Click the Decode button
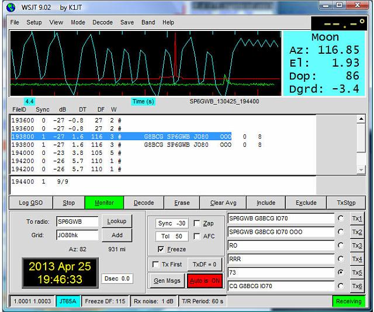374x312 pixels. coord(144,203)
